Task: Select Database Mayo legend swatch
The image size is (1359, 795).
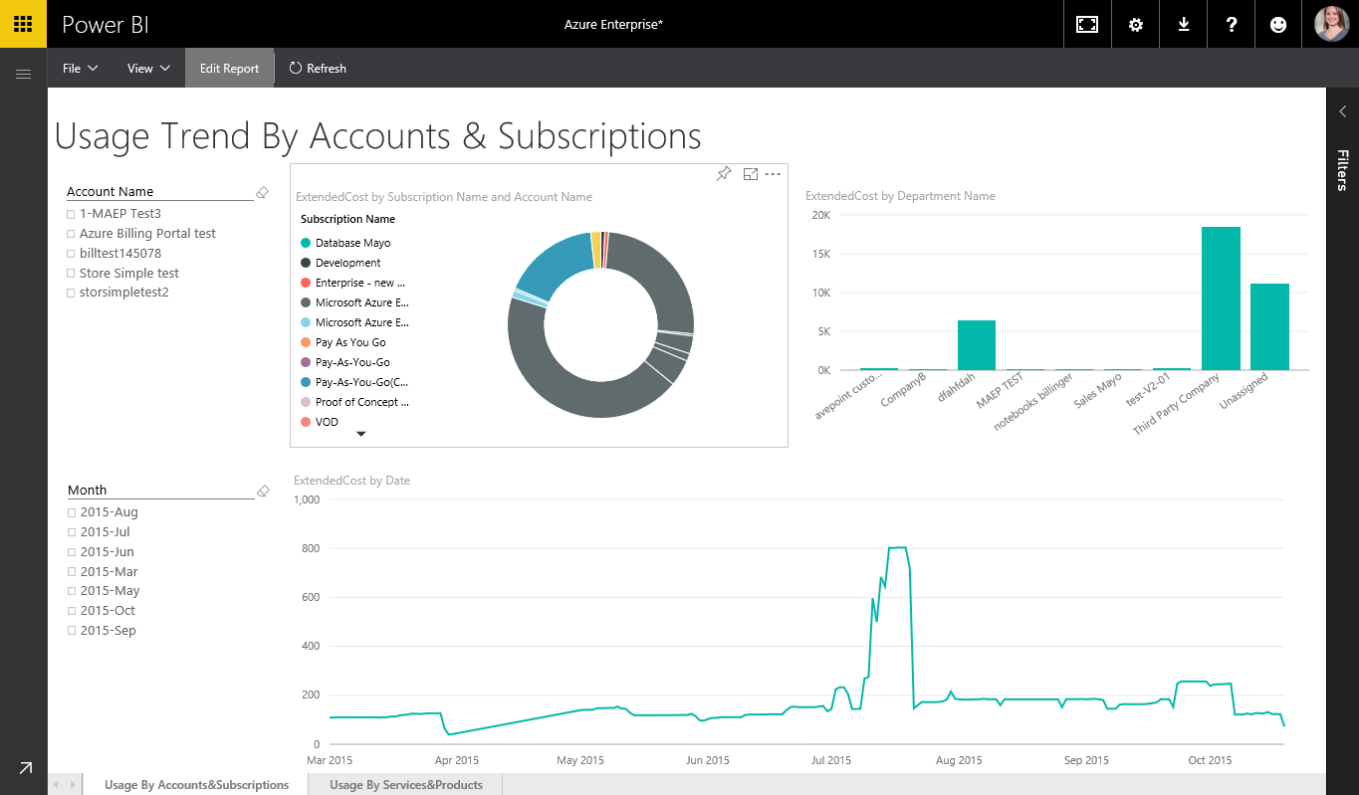Action: point(306,243)
